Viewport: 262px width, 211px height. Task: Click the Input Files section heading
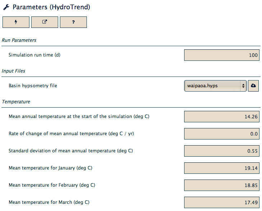coord(13,71)
